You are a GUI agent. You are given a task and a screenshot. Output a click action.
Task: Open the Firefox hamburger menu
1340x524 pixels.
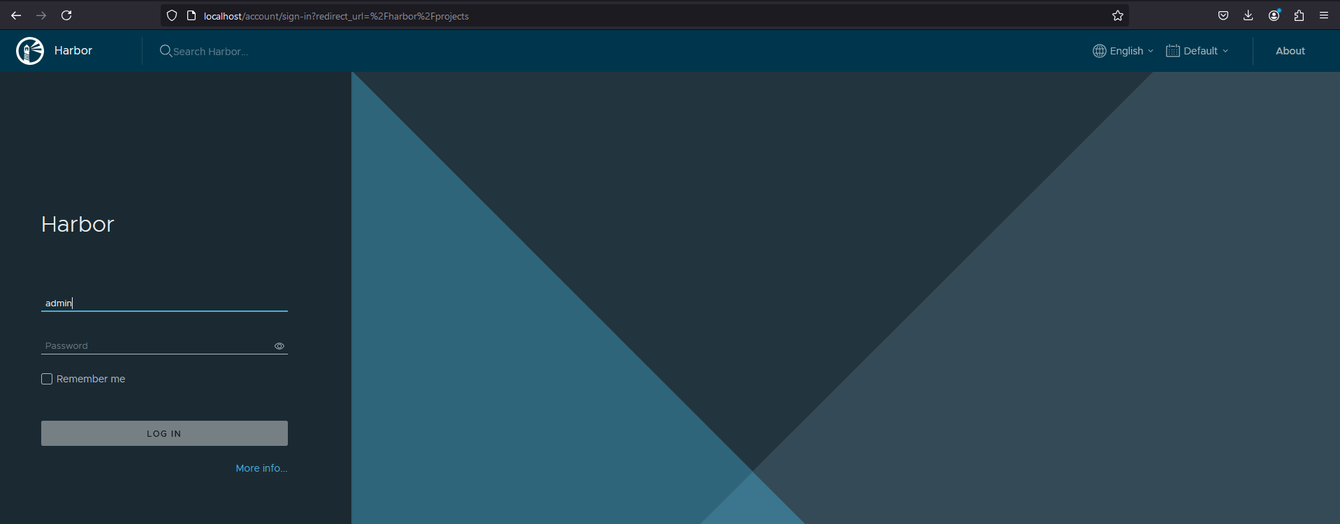1324,15
